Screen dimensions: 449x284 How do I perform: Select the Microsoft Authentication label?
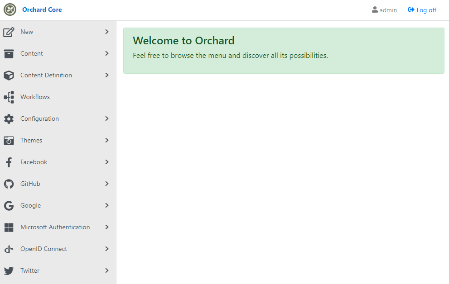tap(55, 227)
